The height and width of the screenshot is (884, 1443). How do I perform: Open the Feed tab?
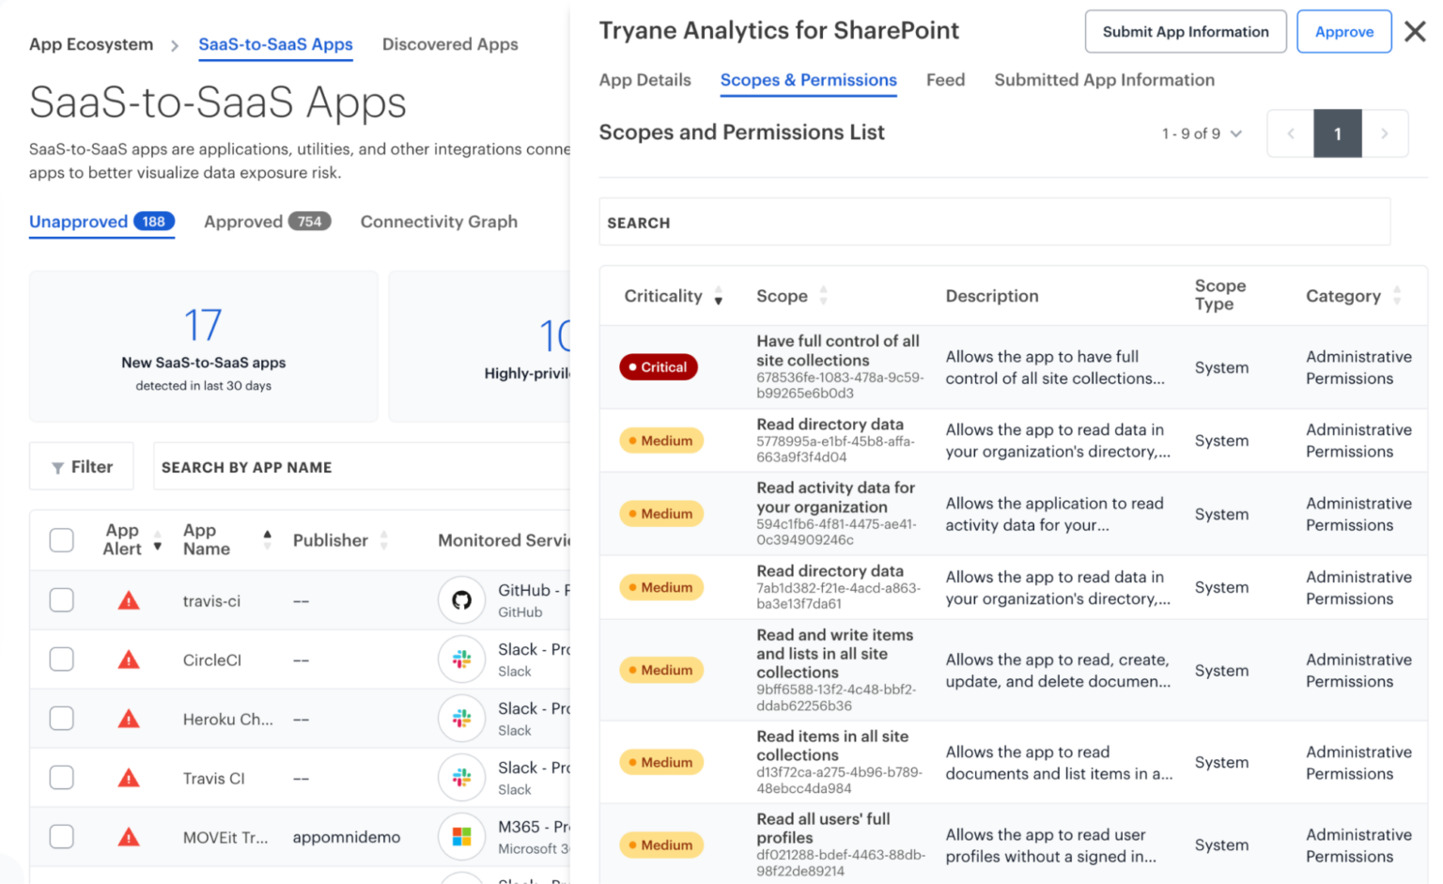[x=945, y=80]
